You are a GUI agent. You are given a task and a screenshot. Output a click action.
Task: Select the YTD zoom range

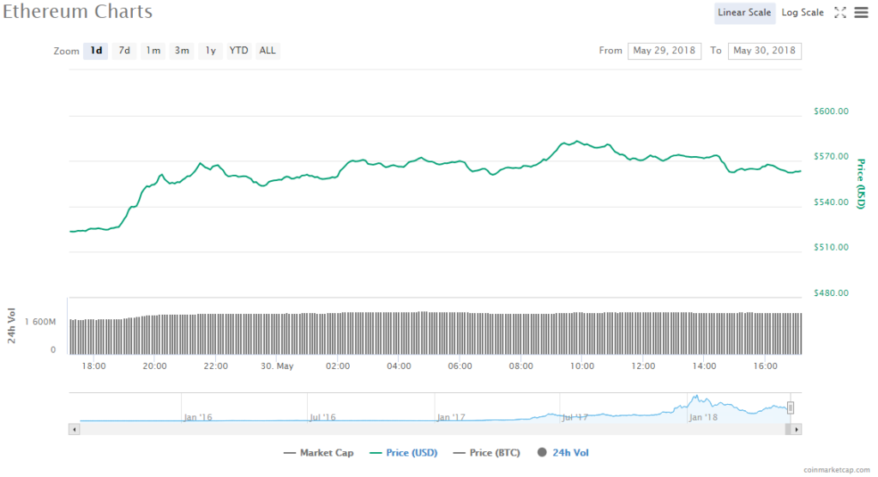(x=238, y=51)
